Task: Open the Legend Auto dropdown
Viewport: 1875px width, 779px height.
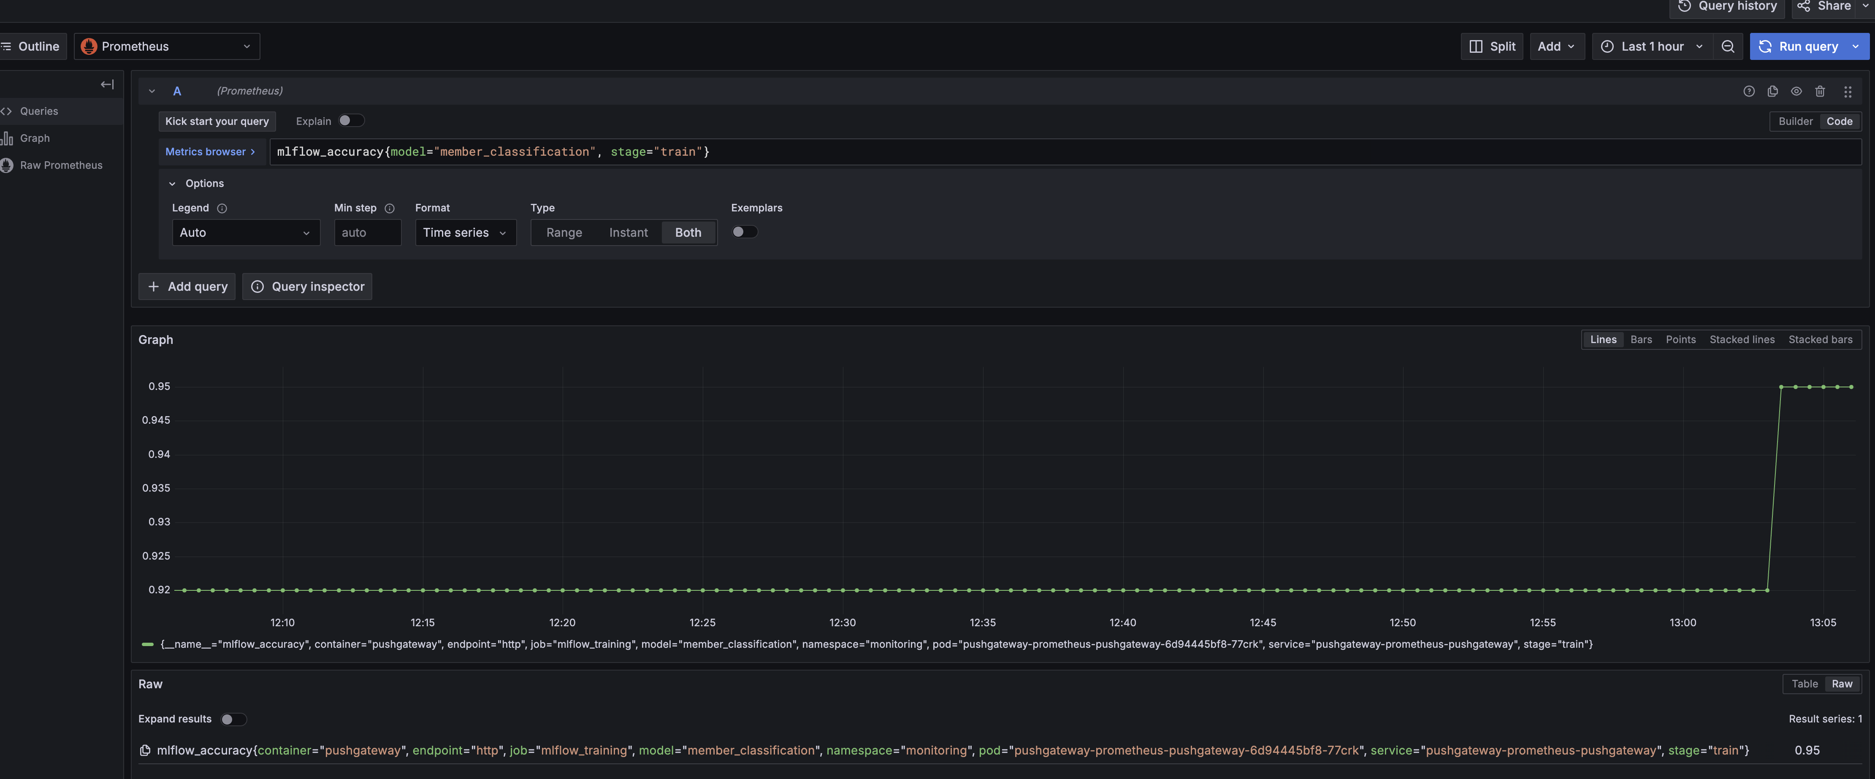Action: click(246, 233)
